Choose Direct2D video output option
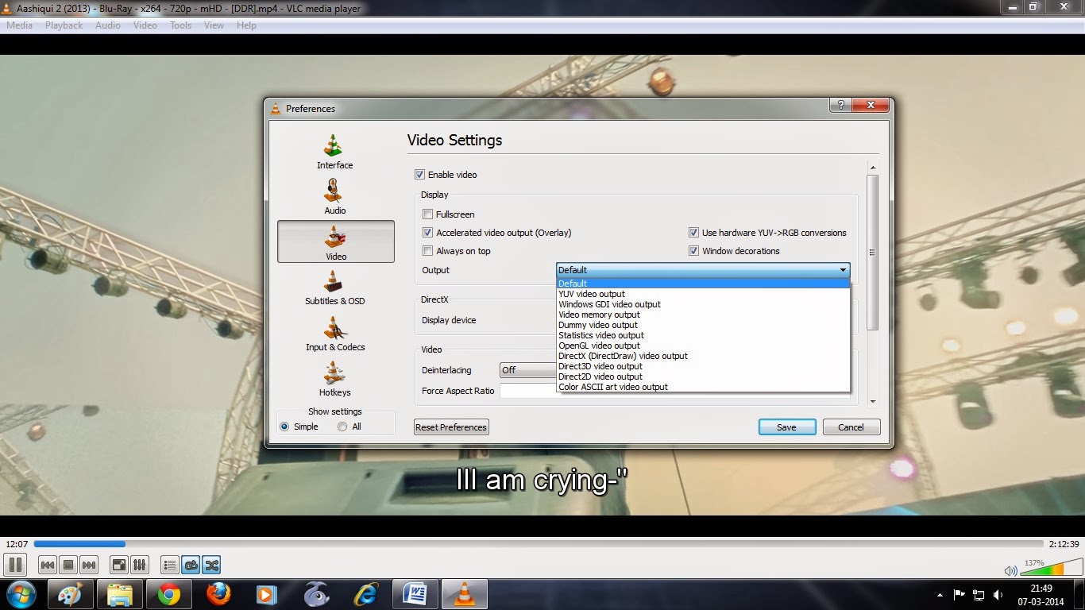 point(703,376)
